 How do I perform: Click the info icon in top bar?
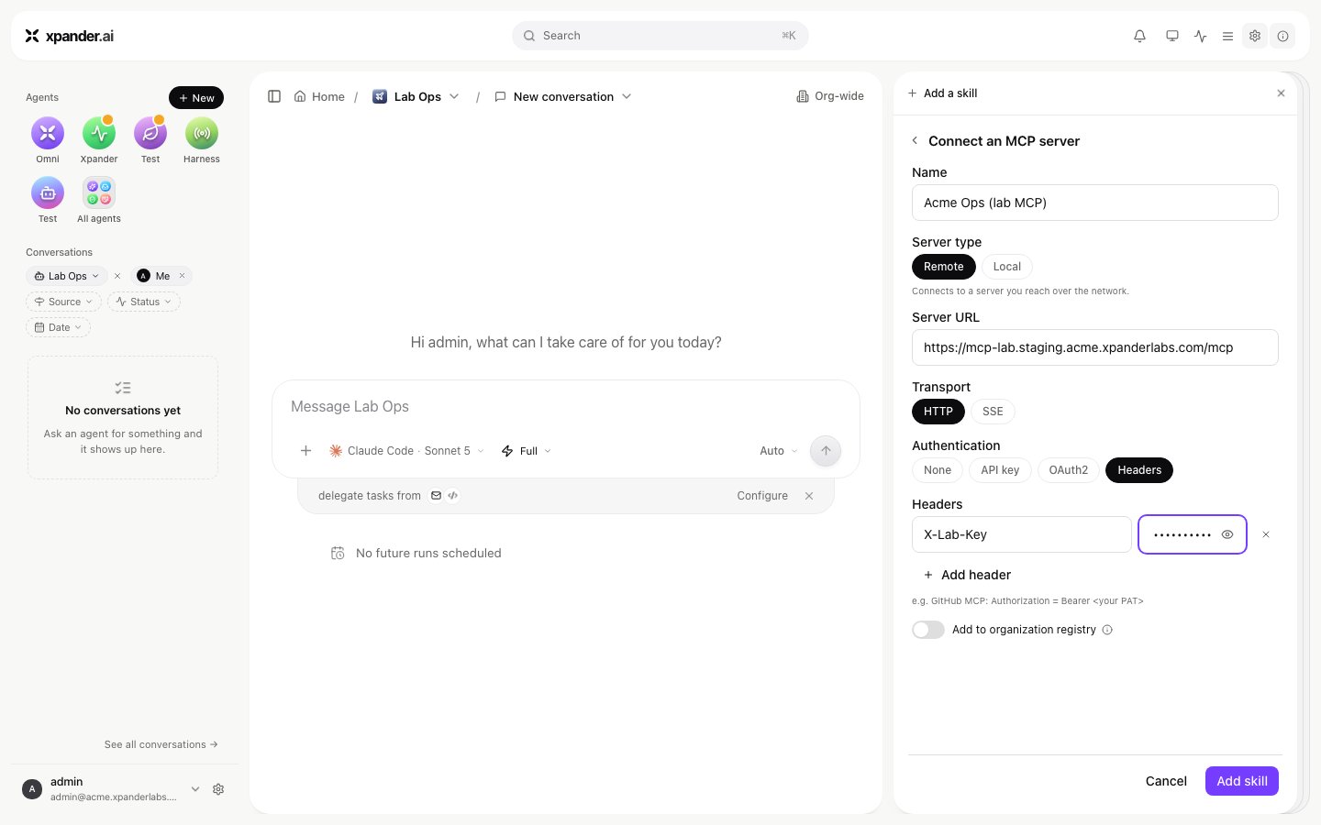[x=1282, y=36]
